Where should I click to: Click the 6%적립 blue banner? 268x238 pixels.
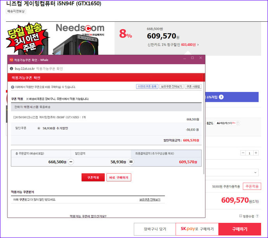coord(232,97)
